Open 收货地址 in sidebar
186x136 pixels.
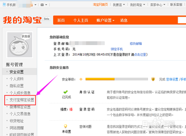pyautogui.click(x=16, y=121)
